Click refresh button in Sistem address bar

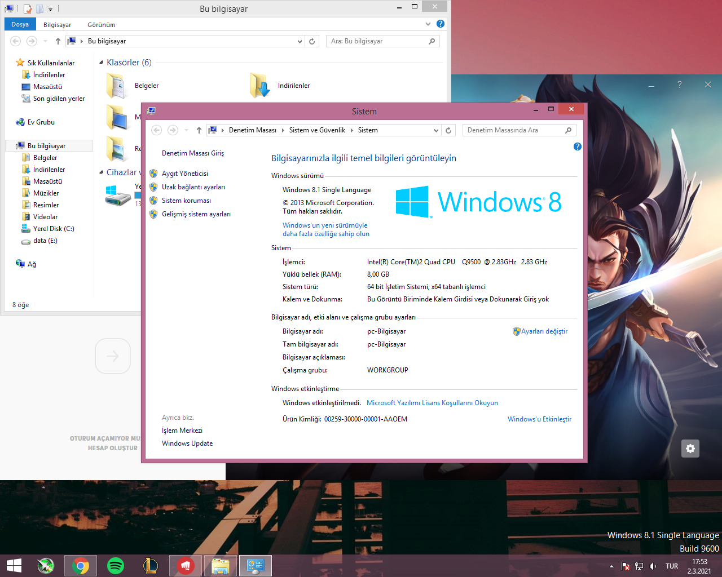pos(448,130)
